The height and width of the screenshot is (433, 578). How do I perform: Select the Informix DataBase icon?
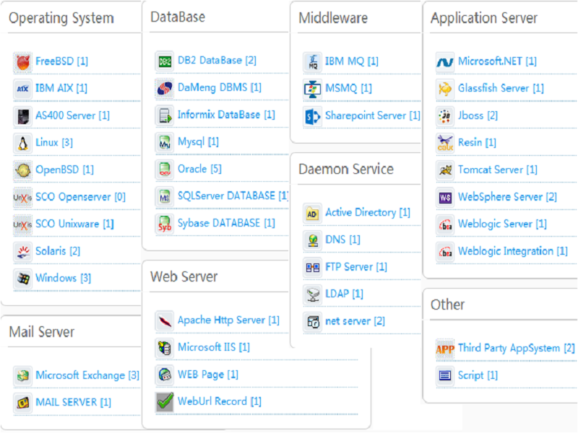pos(165,115)
